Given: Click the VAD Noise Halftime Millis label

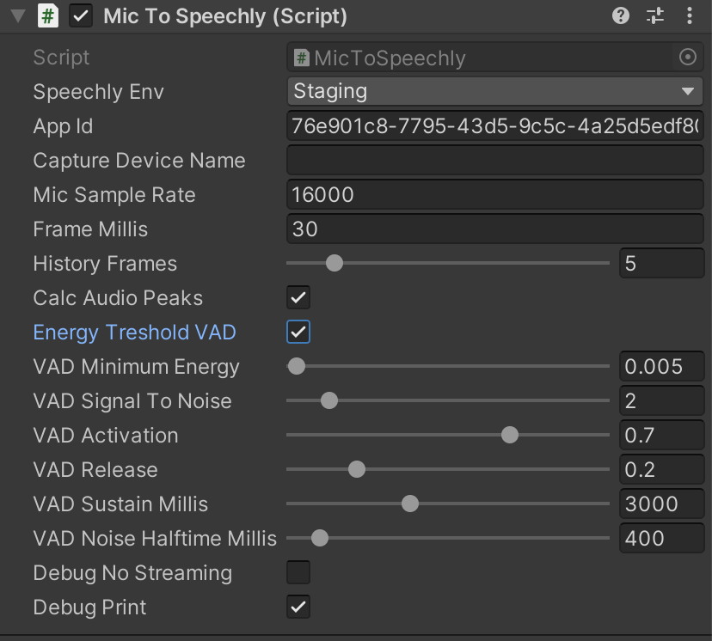Looking at the screenshot, I should pyautogui.click(x=155, y=539).
